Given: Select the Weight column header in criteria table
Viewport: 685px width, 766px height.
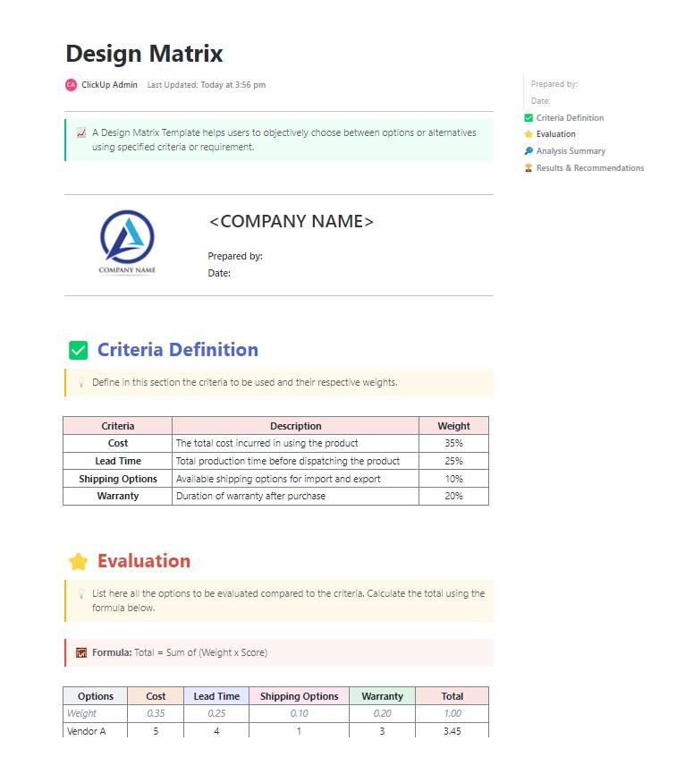Looking at the screenshot, I should pos(453,426).
